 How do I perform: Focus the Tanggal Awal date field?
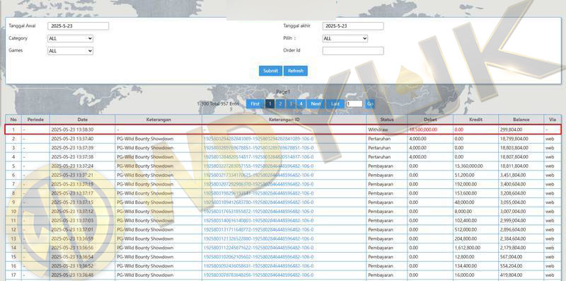pos(78,26)
